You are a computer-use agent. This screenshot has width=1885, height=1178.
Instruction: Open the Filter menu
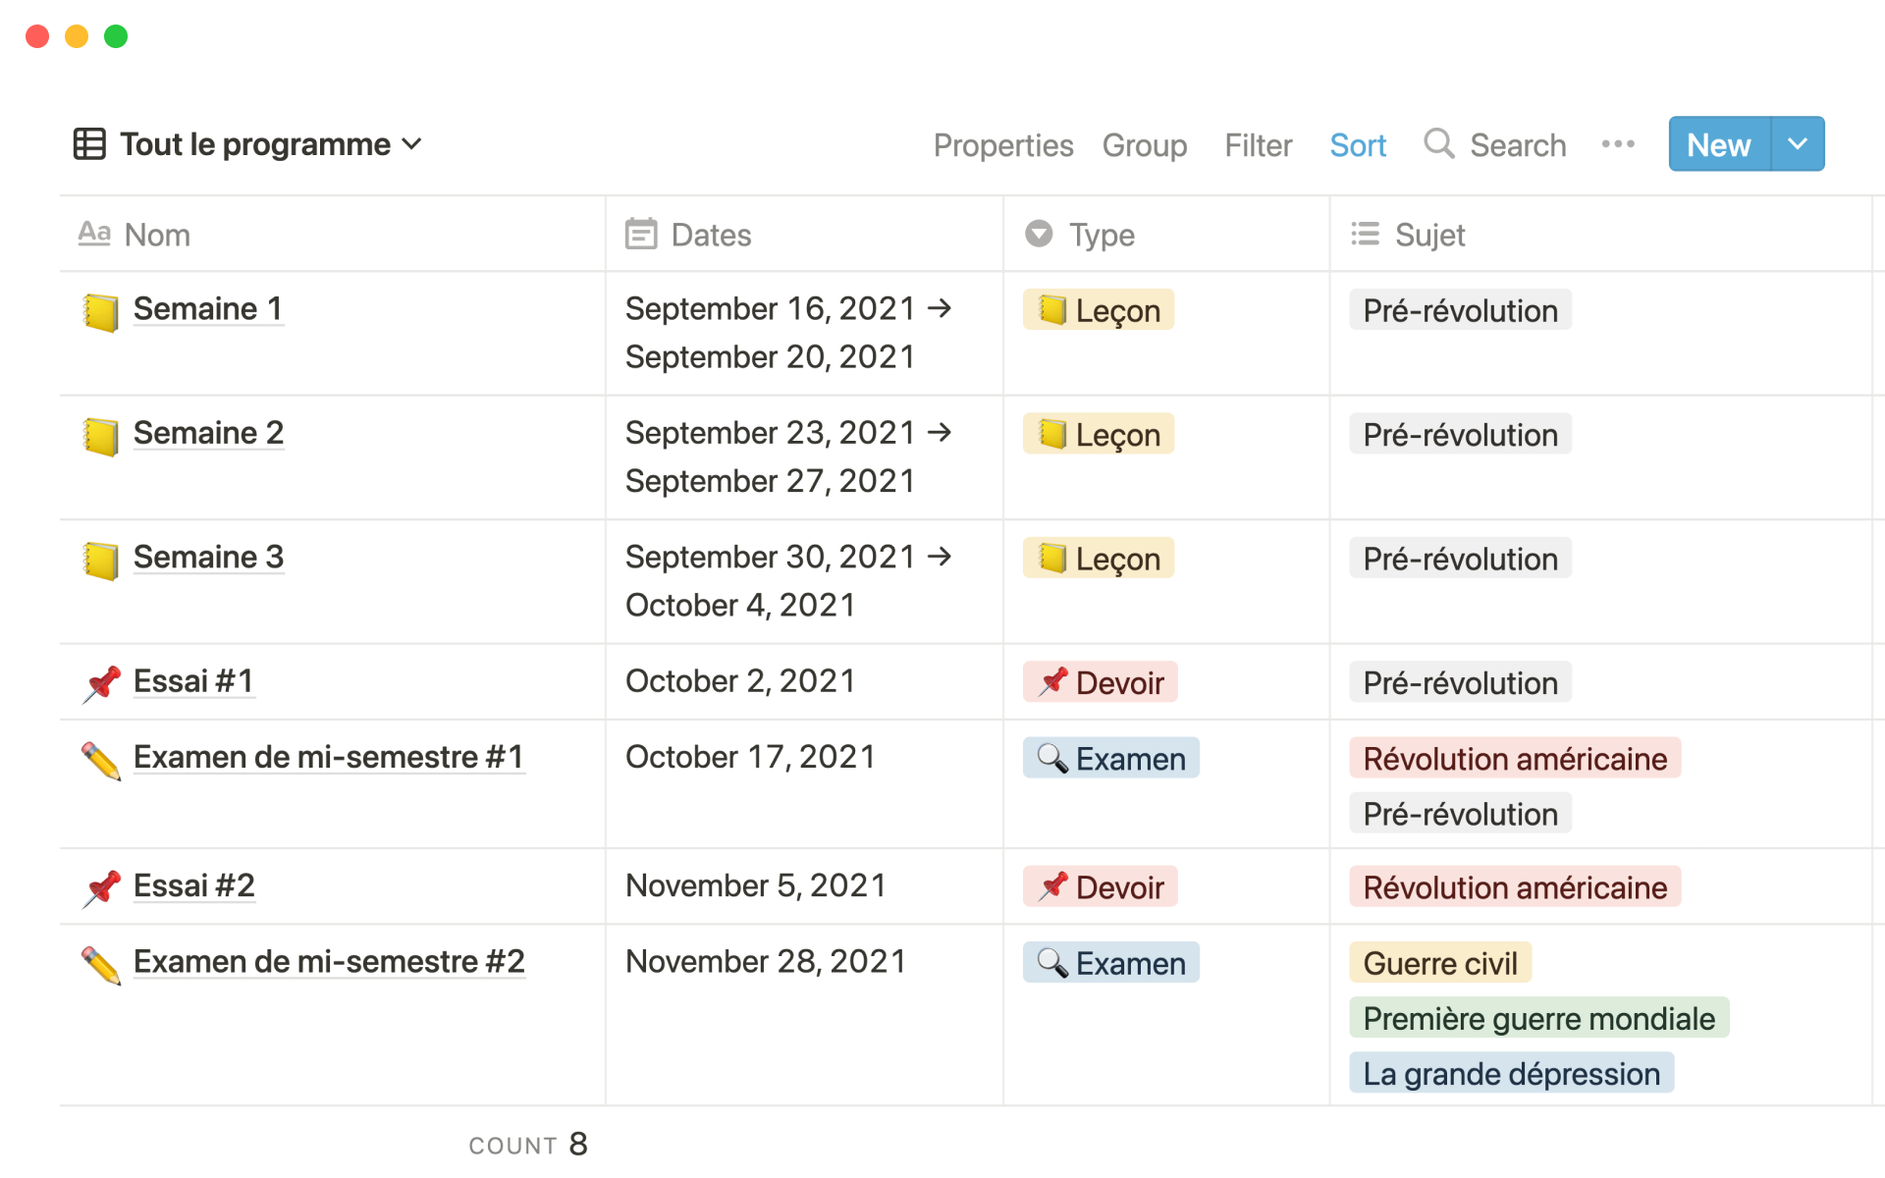(x=1258, y=145)
